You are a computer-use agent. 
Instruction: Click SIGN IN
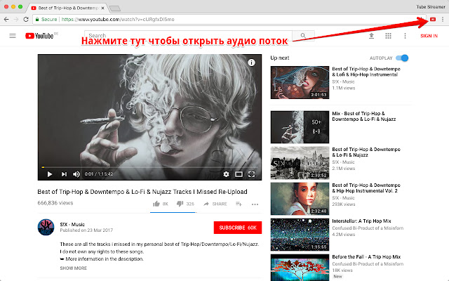429,36
